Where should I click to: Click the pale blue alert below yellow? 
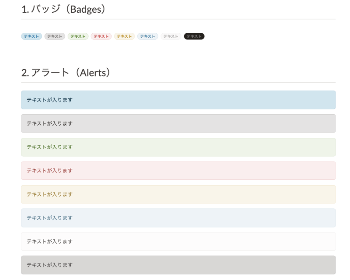pyautogui.click(x=178, y=218)
